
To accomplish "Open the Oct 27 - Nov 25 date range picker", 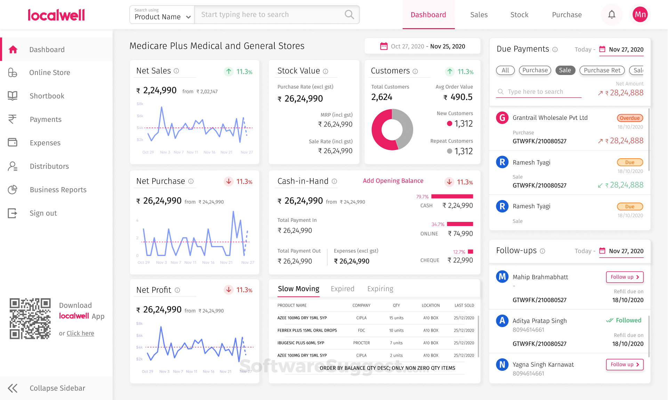I will coord(422,46).
